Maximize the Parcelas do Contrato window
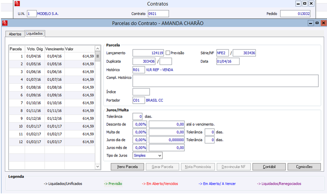The image size is (327, 194). [317, 23]
